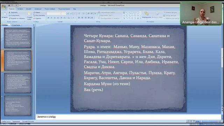Select slide 1 thumbnail in slides pane
The image size is (224, 126).
coord(17,38)
